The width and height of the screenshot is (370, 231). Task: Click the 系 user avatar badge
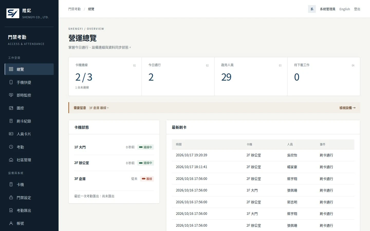(312, 9)
